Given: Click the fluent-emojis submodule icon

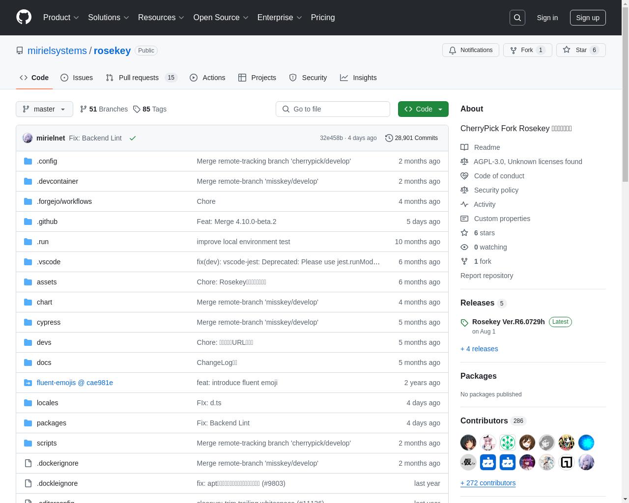Looking at the screenshot, I should pyautogui.click(x=28, y=383).
